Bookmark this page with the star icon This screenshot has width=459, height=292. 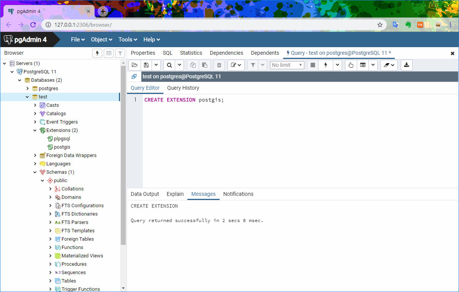pyautogui.click(x=380, y=25)
